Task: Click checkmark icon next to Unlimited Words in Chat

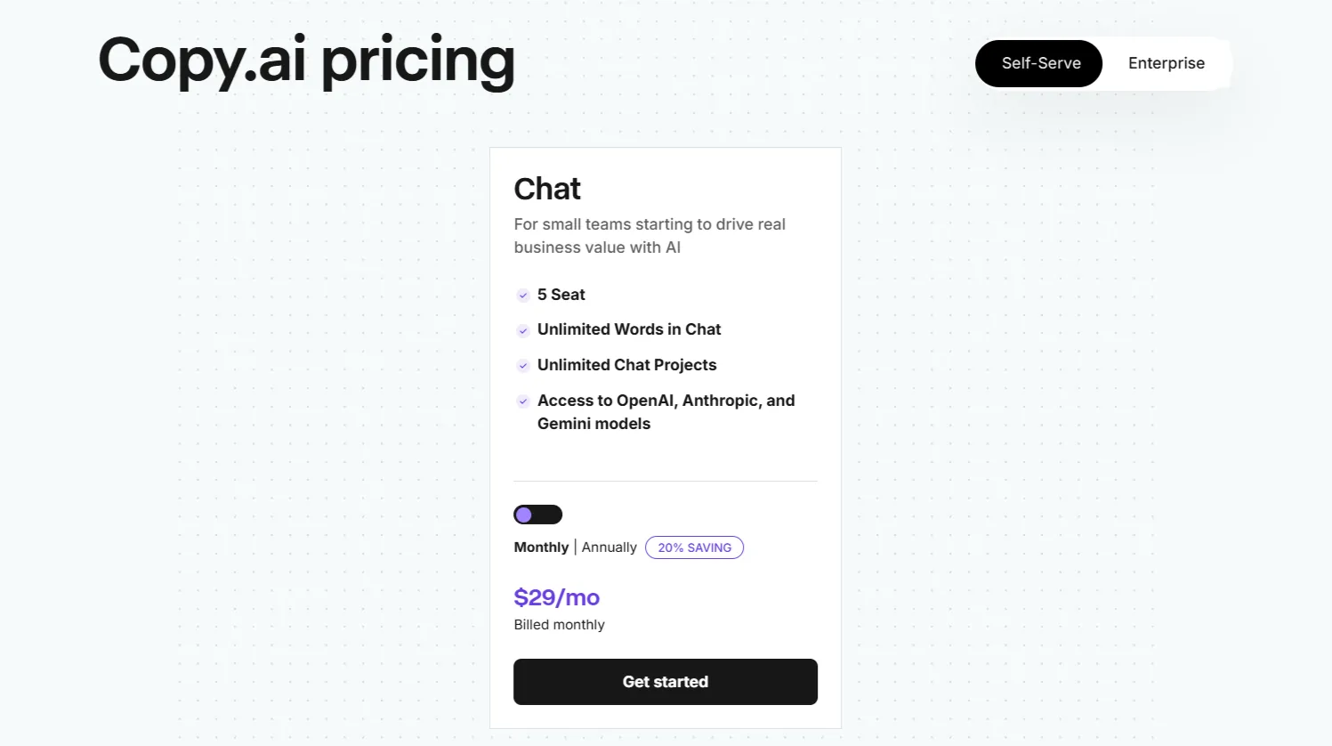Action: pyautogui.click(x=523, y=330)
